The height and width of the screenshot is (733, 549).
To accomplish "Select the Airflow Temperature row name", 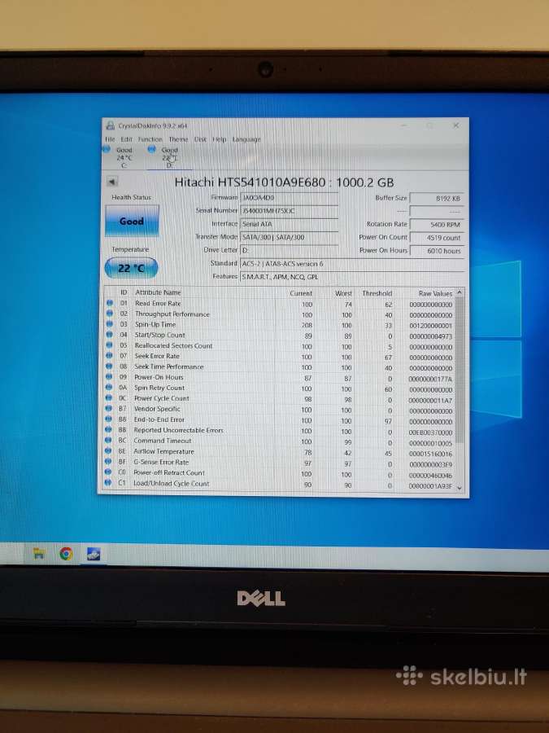I will (x=163, y=451).
